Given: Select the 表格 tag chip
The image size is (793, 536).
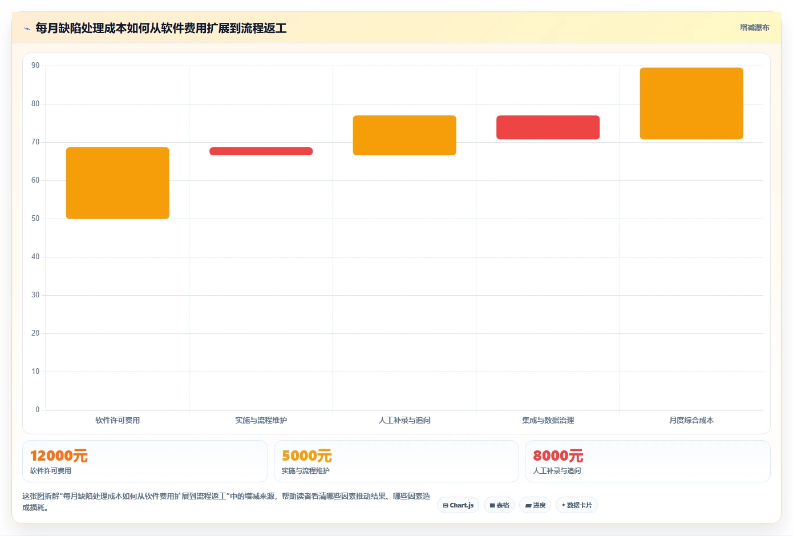Looking at the screenshot, I should click(x=499, y=505).
